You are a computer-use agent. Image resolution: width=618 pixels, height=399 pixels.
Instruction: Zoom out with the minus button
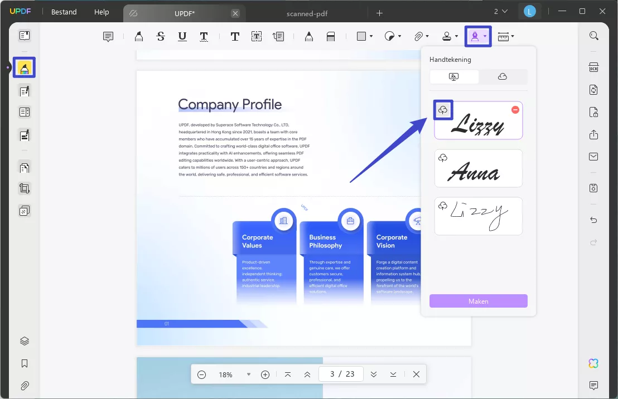pyautogui.click(x=201, y=374)
